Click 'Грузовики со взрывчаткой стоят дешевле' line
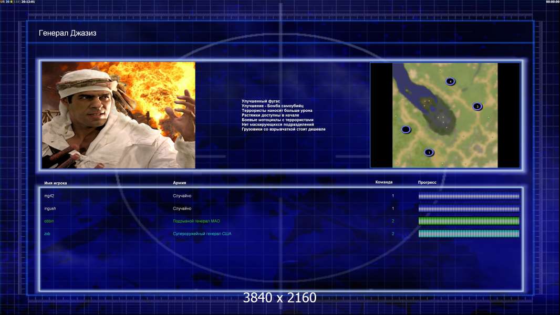 point(284,129)
